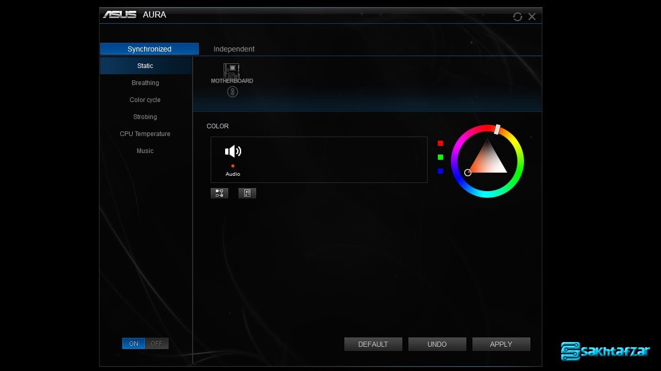Turn lighting ON with the ON toggle
This screenshot has width=661, height=371.
click(134, 344)
